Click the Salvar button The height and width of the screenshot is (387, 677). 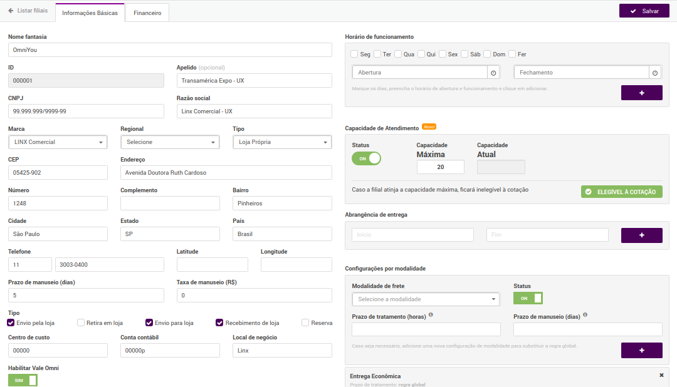(644, 11)
